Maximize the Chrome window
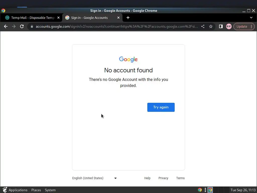257x193 pixels. (249, 11)
